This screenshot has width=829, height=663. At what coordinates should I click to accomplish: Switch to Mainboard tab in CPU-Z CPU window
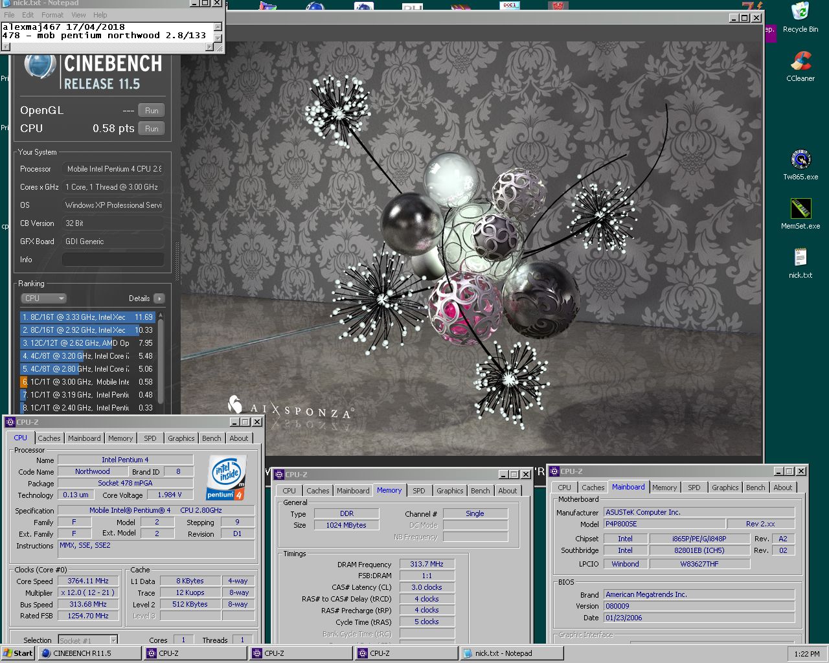[x=84, y=438]
